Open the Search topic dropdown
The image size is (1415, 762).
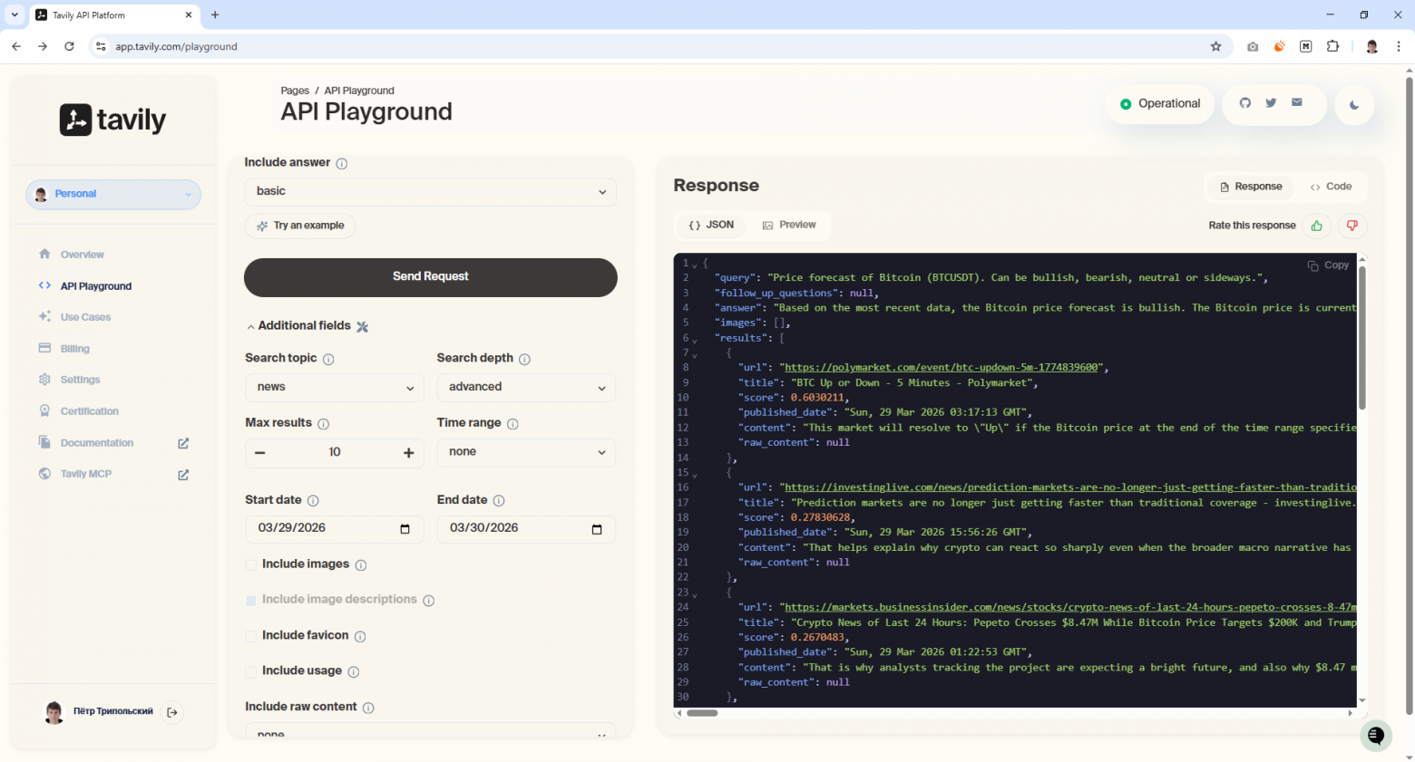335,387
